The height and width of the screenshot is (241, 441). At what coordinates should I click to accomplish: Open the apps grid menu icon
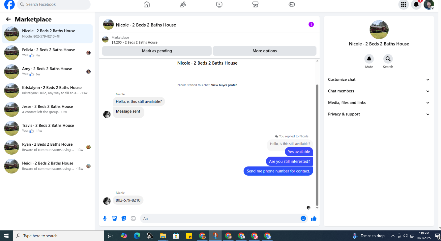coord(404,5)
